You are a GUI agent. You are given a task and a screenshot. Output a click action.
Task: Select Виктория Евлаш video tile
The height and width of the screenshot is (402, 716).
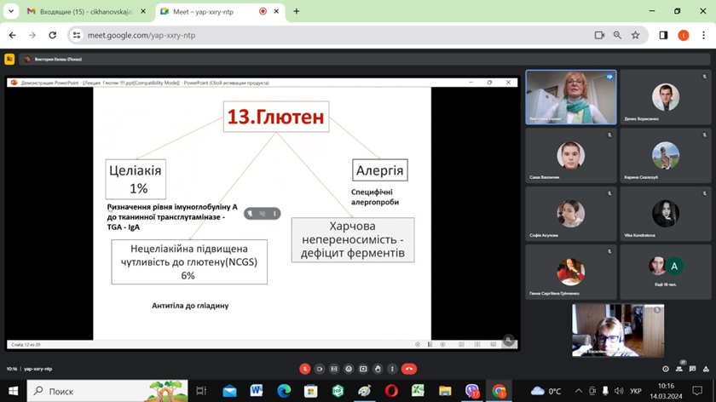(571, 97)
